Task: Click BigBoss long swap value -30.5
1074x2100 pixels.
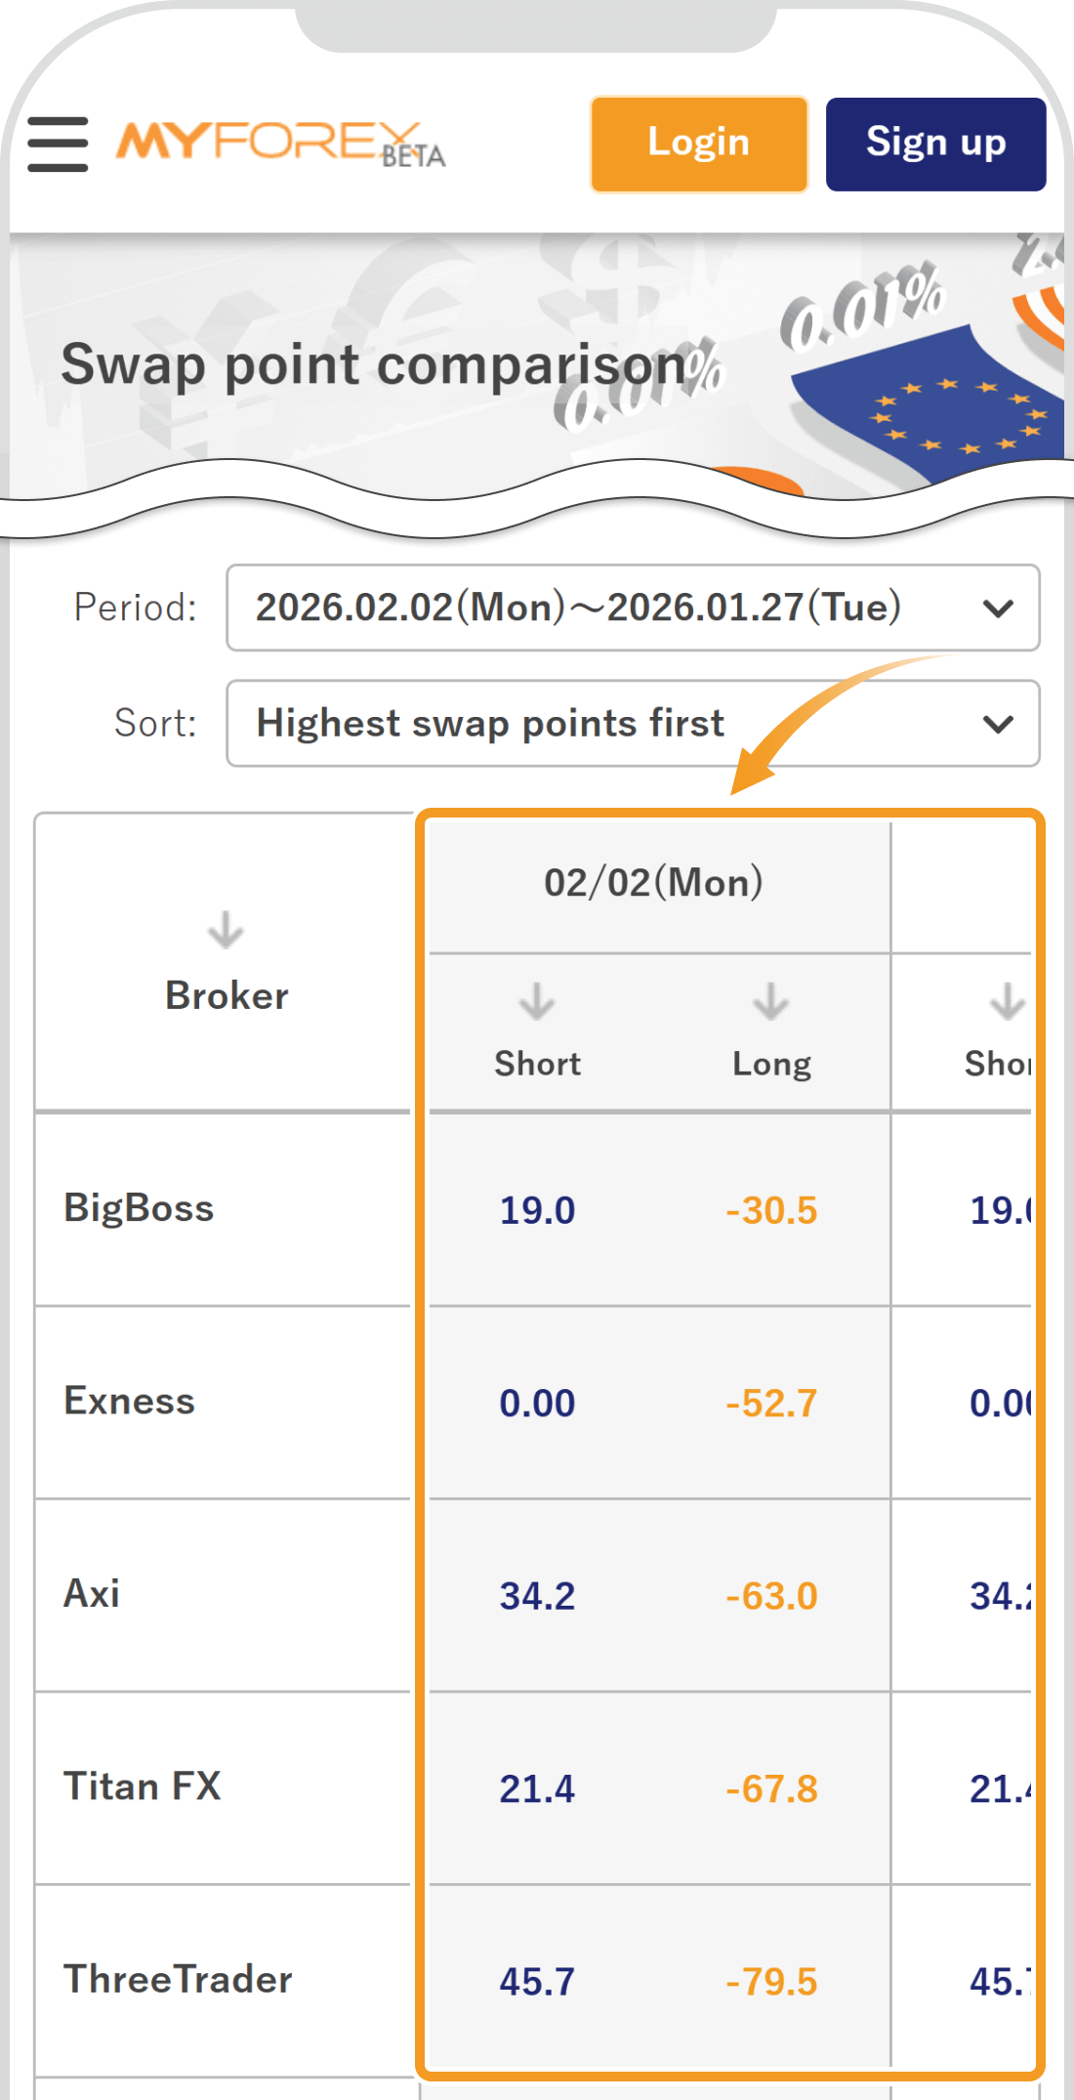Action: point(771,1210)
